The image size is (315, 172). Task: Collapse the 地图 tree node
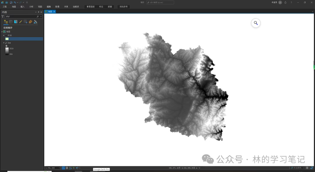coord(2,31)
